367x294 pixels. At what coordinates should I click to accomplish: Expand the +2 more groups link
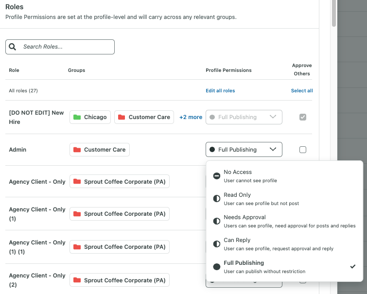(x=191, y=117)
